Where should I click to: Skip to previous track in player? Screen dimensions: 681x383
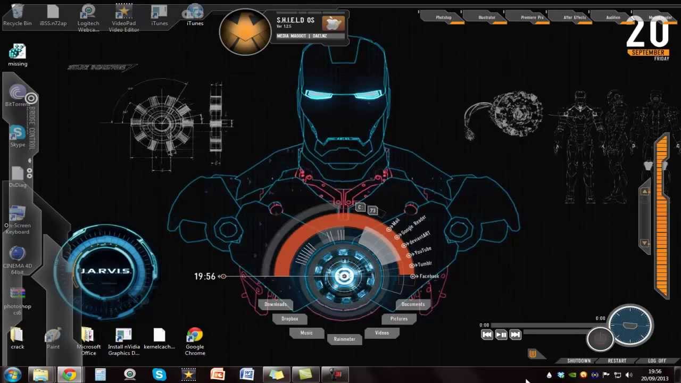pos(487,335)
